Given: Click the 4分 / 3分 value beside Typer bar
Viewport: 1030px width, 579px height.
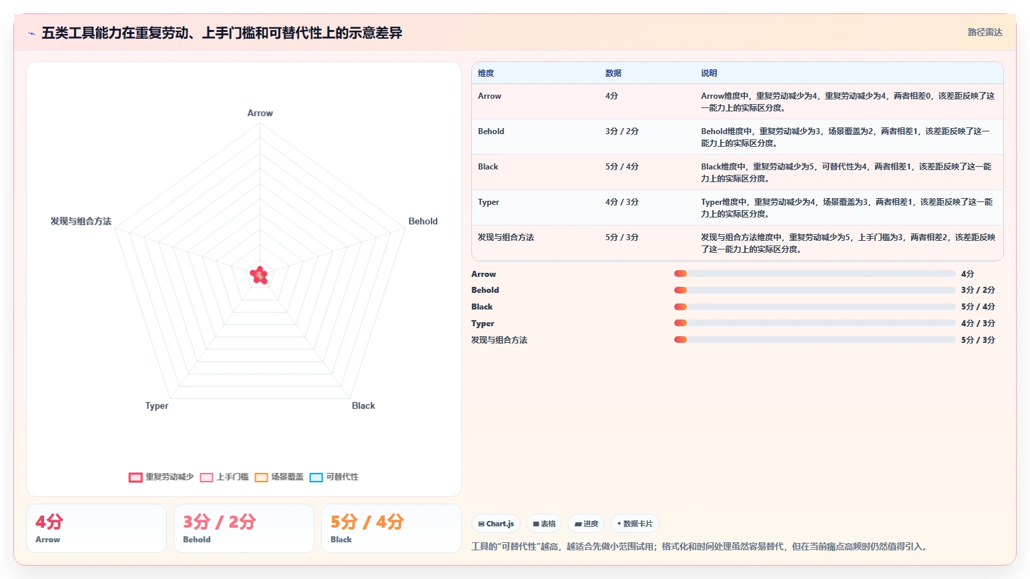Looking at the screenshot, I should click(x=978, y=324).
